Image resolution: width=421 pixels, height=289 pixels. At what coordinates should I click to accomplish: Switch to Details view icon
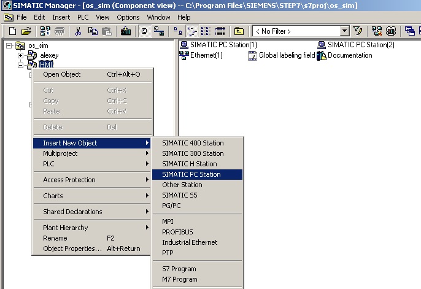point(220,31)
